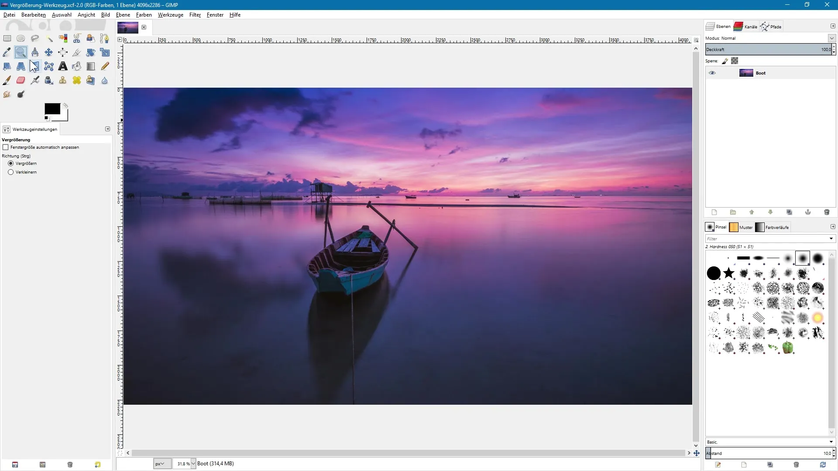838x471 pixels.
Task: Switch to the Muster tab
Action: coord(741,227)
